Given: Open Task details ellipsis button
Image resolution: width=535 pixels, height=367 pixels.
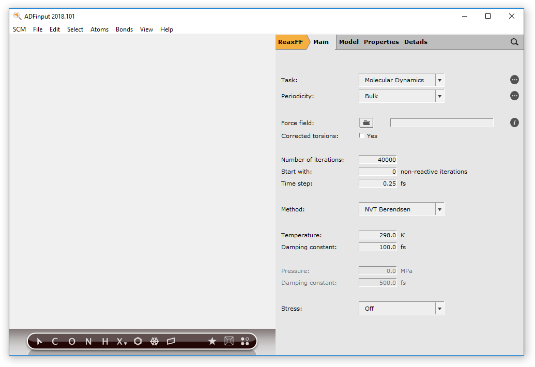Looking at the screenshot, I should pos(514,80).
